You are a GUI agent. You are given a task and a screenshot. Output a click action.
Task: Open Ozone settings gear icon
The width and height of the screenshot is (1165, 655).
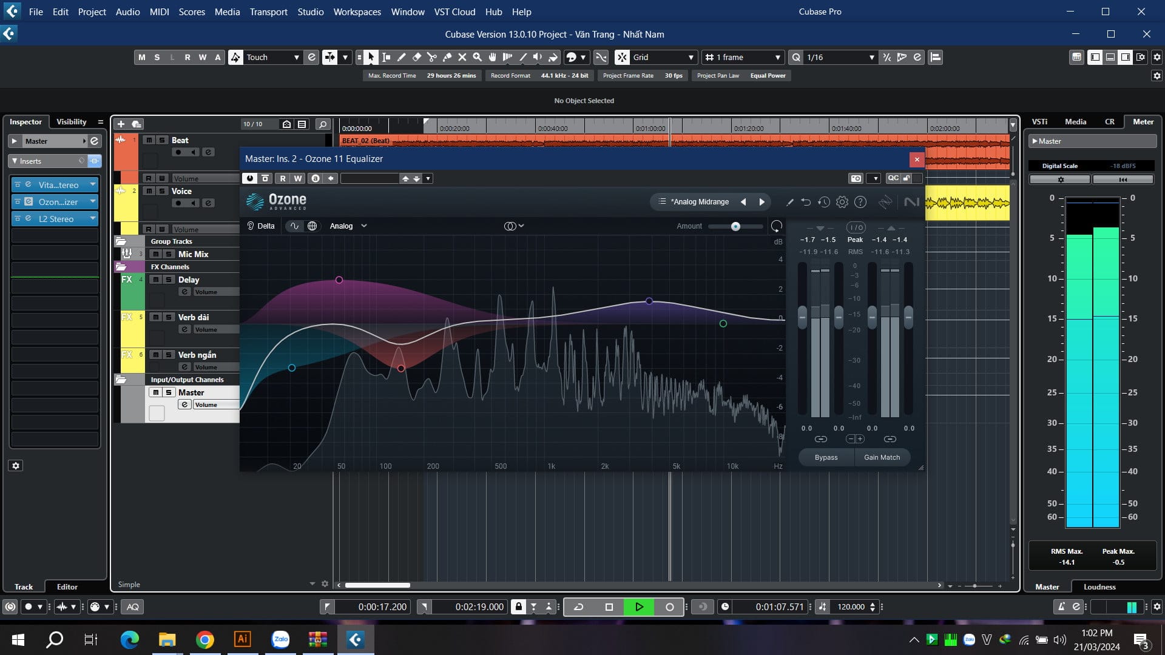(842, 202)
